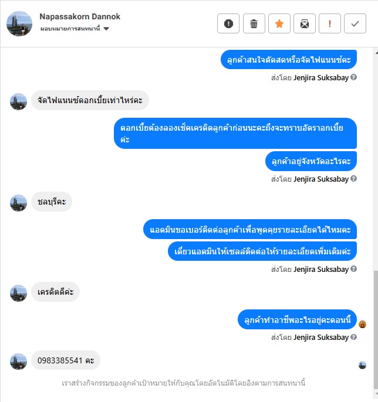Click the Napassakorn Dannok name link
378x402 pixels.
[x=80, y=16]
